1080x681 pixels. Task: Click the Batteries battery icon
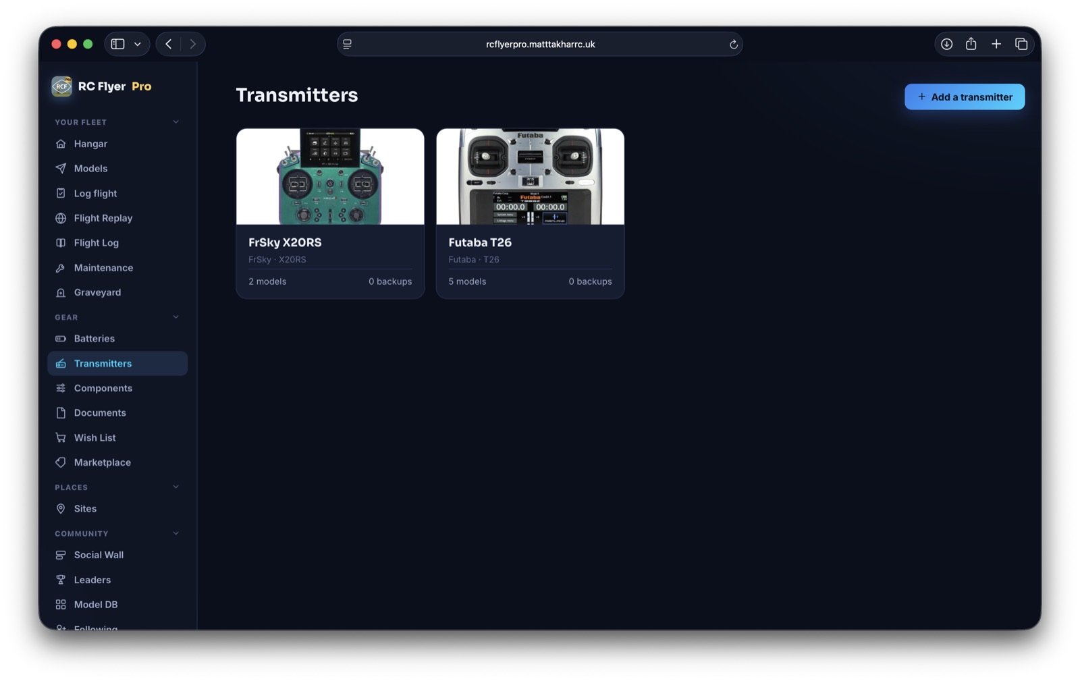(61, 339)
